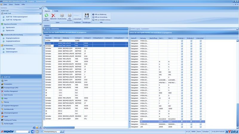Collapse the Schnittstellenüberwachung section

(x=40, y=35)
